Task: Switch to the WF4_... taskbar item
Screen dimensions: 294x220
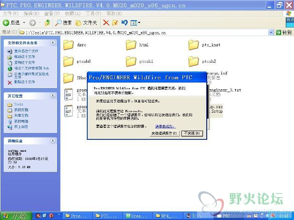Action: (168, 216)
